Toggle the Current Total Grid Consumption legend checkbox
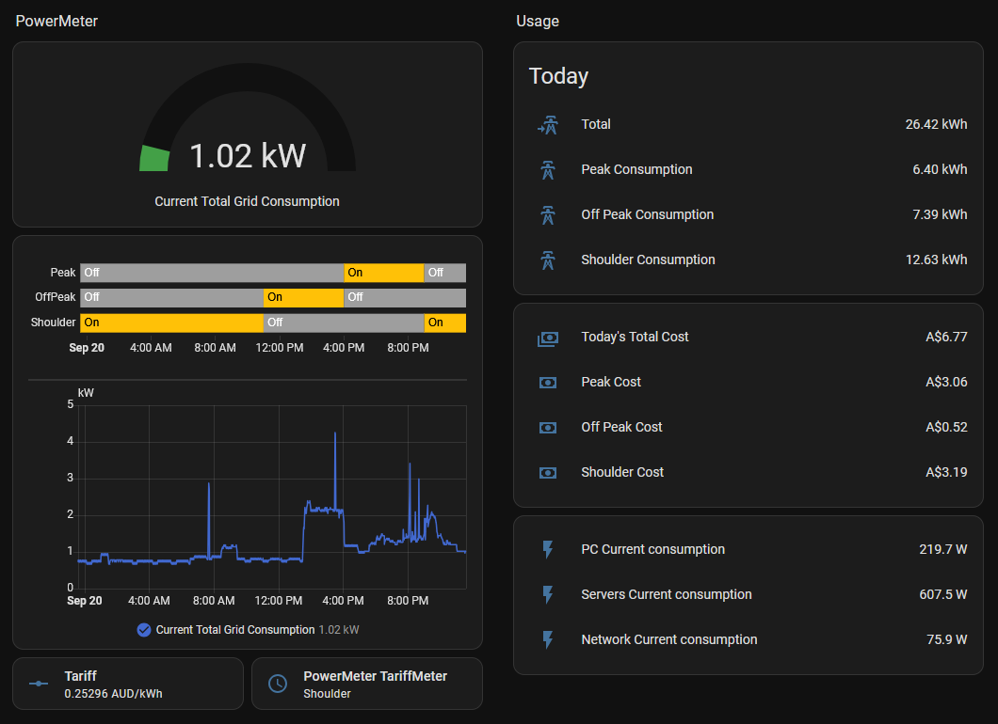Image resolution: width=998 pixels, height=724 pixels. [144, 630]
